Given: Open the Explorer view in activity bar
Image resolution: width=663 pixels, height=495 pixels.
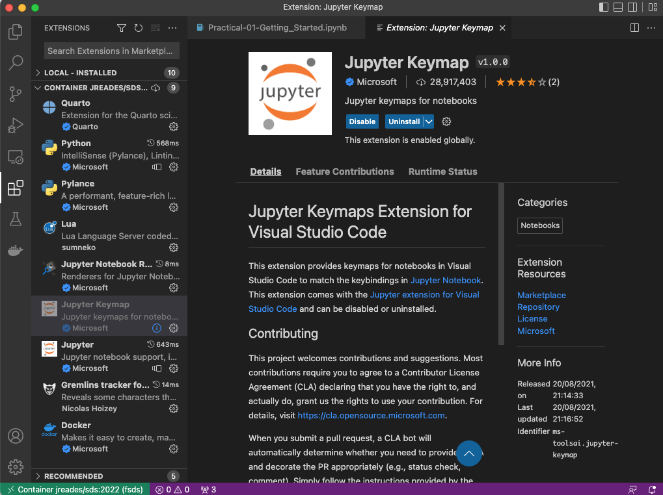Looking at the screenshot, I should tap(15, 32).
